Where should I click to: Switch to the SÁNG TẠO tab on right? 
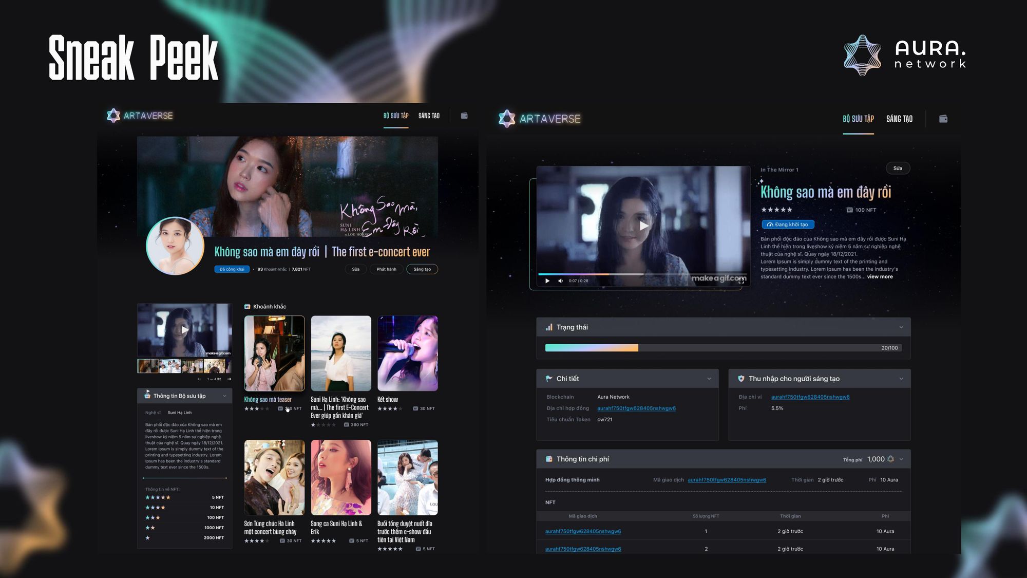tap(899, 119)
